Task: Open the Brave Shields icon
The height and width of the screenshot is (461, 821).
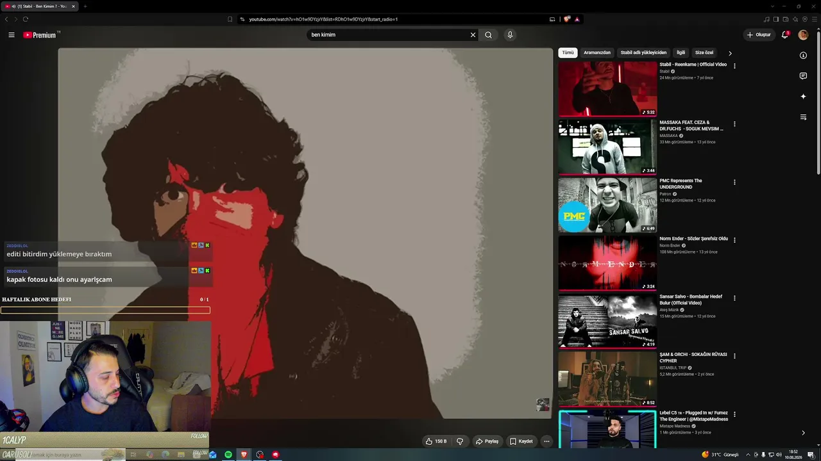Action: (567, 19)
